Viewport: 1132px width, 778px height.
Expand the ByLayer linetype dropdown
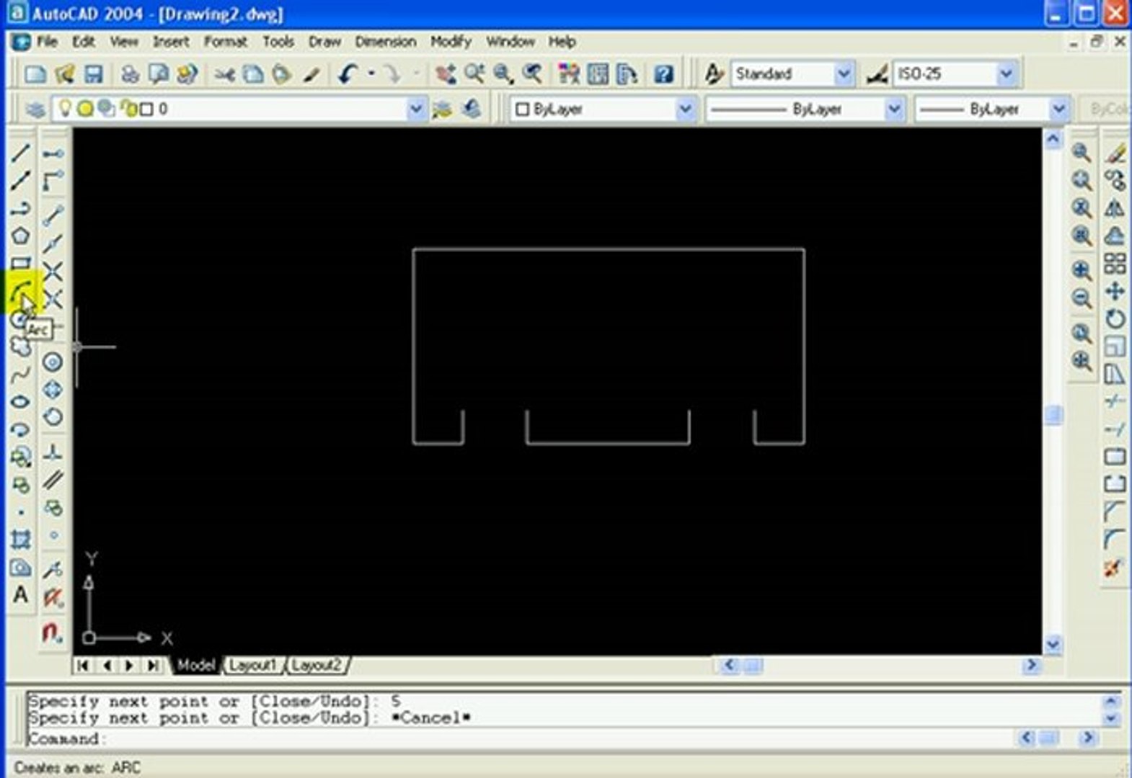point(893,109)
